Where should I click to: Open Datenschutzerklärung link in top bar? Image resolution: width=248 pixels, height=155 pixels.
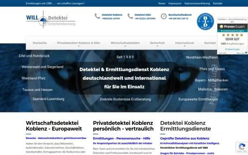pos(197,3)
